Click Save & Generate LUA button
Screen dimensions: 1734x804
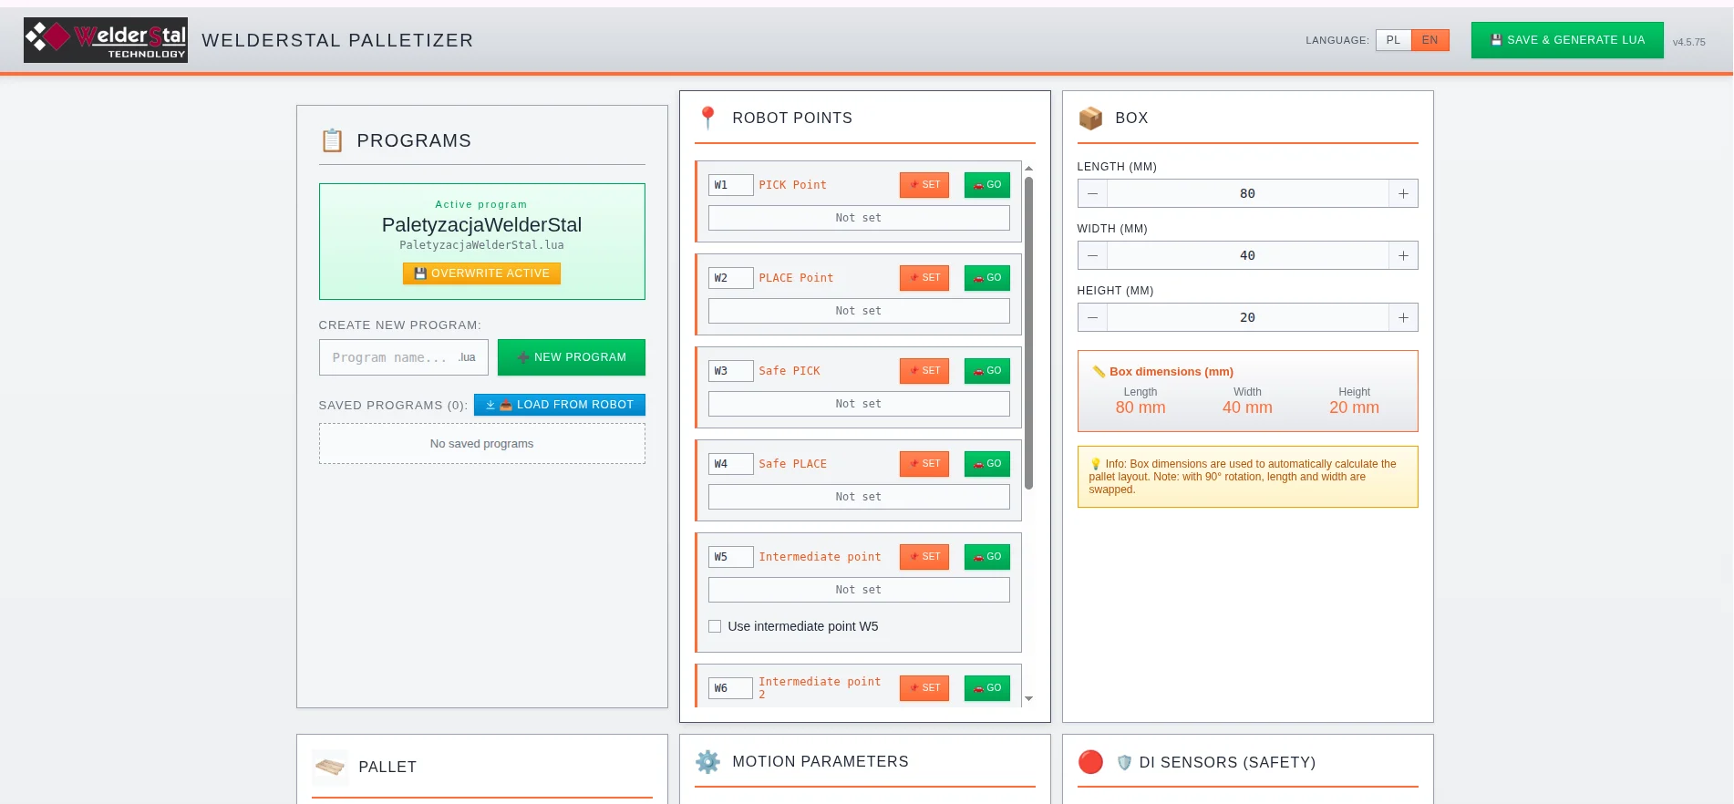[x=1567, y=40]
